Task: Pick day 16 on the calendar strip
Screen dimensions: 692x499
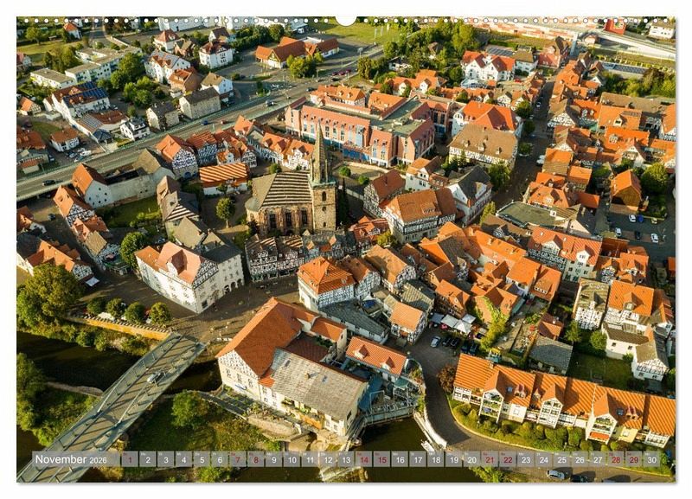Action: pos(400,459)
